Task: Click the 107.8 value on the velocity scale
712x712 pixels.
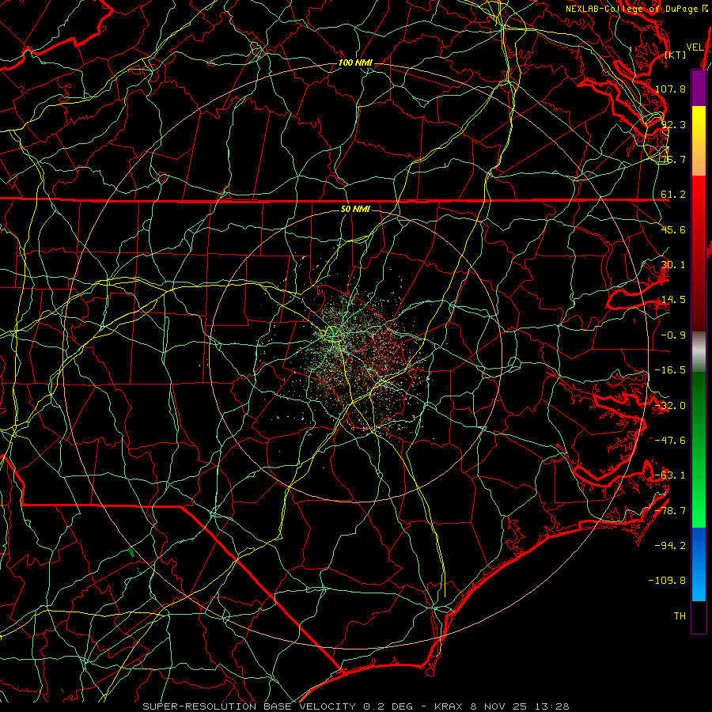Action: 670,89
